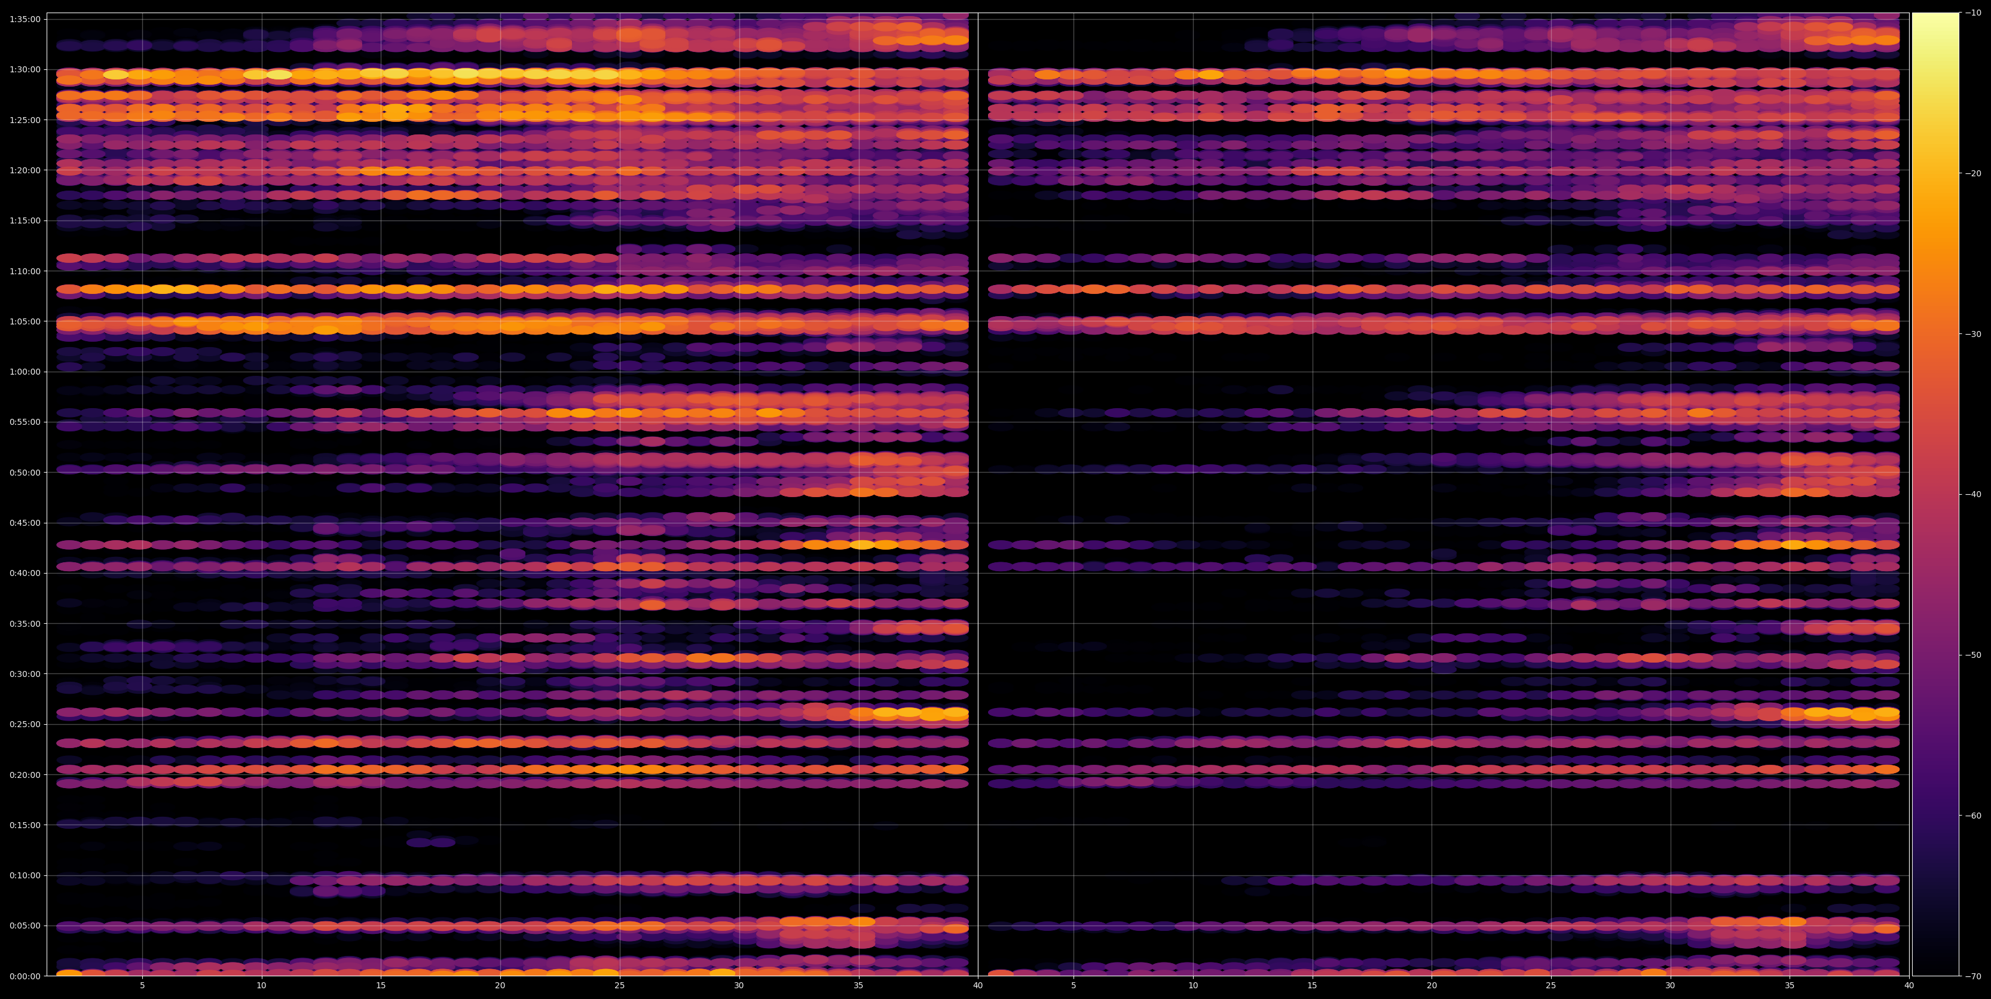Click x-axis label 25 of right plot
Viewport: 1991px width, 999px height.
tap(1551, 985)
